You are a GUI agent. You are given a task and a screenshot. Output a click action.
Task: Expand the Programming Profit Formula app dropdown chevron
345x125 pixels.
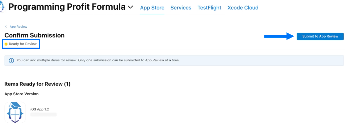point(131,7)
